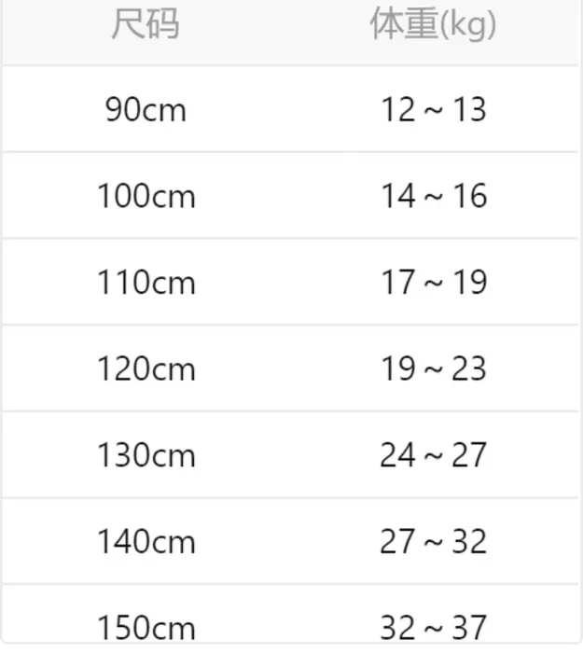Click the tilde between 24 and 27
The image size is (583, 653).
(x=434, y=456)
